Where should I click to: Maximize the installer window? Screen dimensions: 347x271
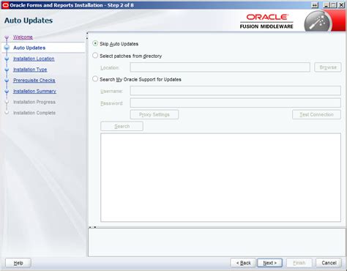(x=334, y=5)
